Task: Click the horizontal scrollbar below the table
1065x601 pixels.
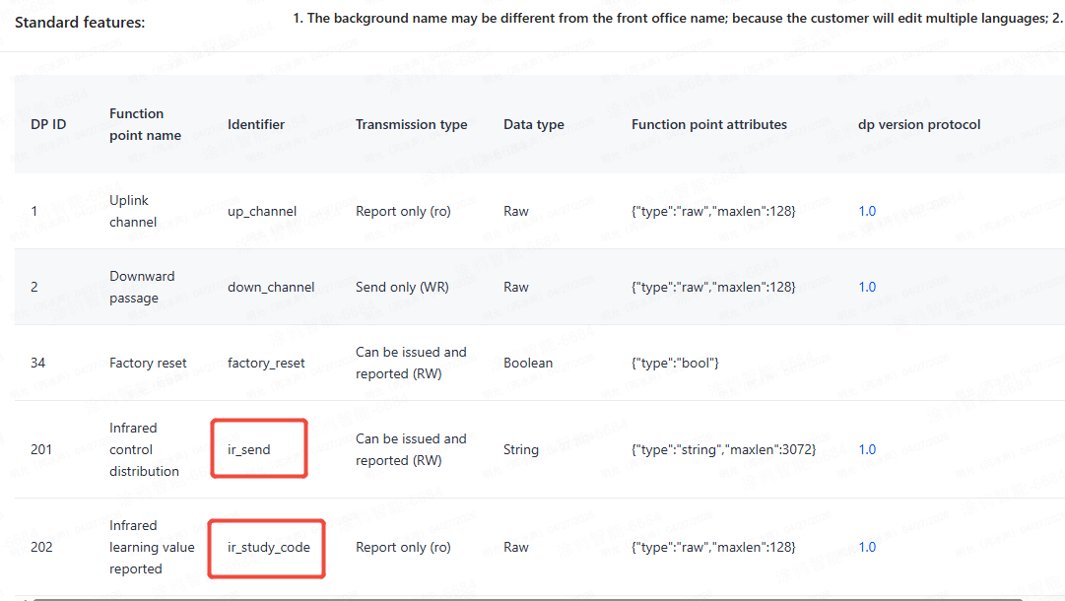Action: [x=532, y=597]
